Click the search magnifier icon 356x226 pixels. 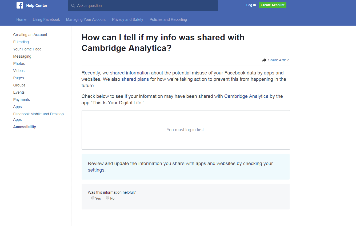[x=73, y=6]
